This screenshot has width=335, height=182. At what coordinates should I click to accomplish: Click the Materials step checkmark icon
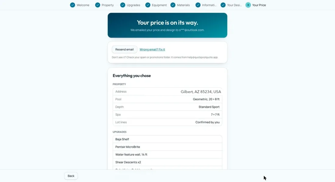[173, 5]
